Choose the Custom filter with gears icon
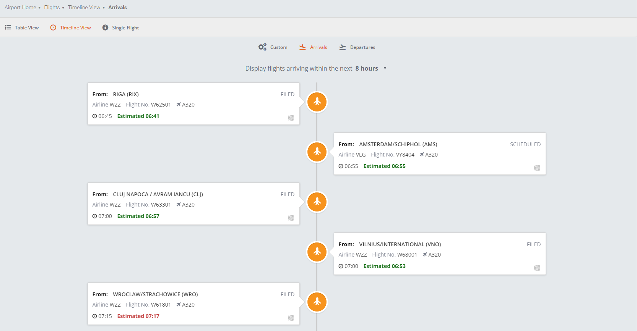This screenshot has height=331, width=637. tap(273, 47)
